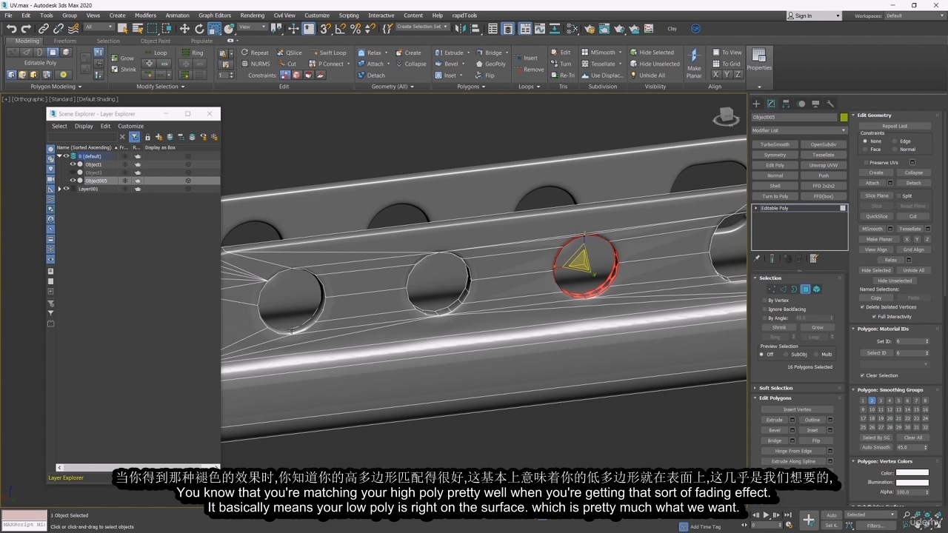Click the Insert Vertex button
This screenshot has height=533, width=948.
pos(798,409)
